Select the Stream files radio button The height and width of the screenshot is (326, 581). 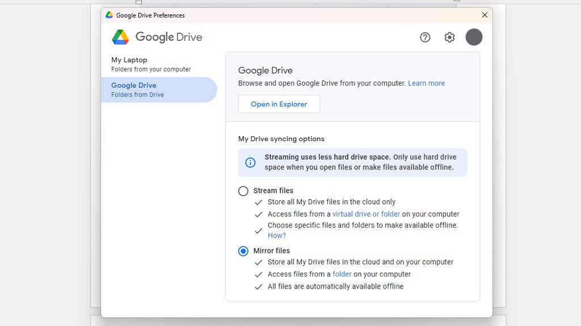click(243, 191)
